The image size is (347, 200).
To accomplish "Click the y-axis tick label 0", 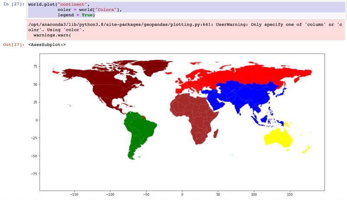I will tap(36, 120).
